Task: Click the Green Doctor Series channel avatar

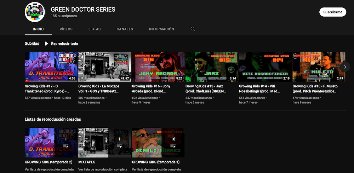Action: [x=35, y=12]
